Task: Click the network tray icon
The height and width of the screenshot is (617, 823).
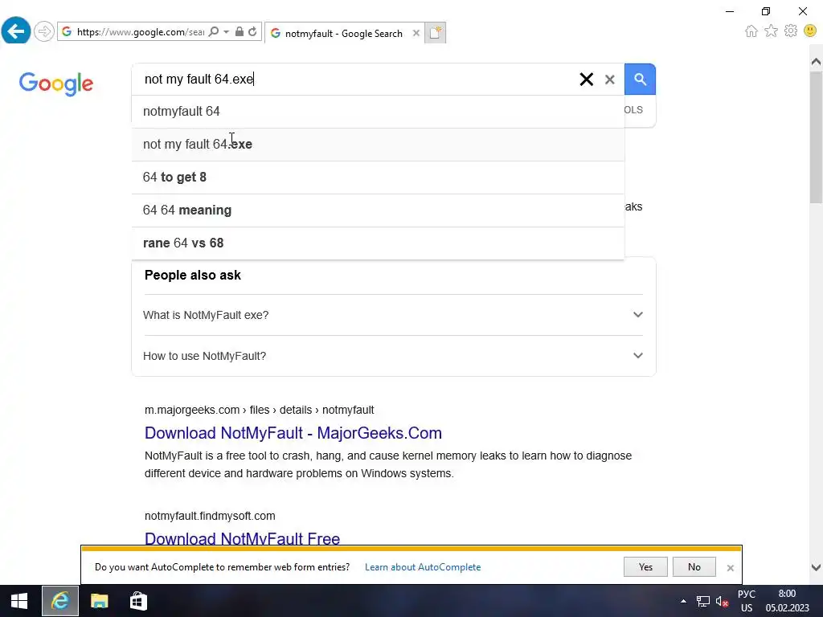Action: 702,601
